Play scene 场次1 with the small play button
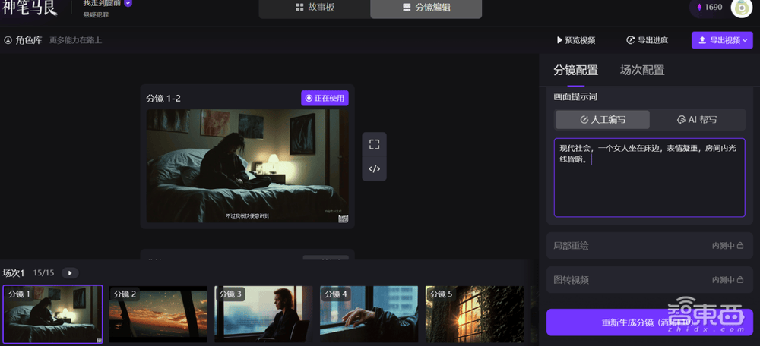Viewport: 760px width, 346px height. coord(69,273)
